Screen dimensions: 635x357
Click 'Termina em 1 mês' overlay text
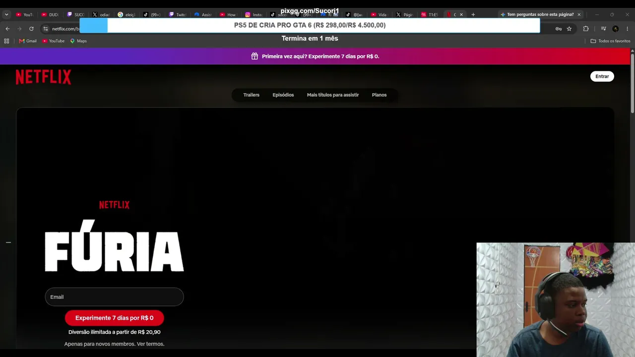click(x=310, y=39)
